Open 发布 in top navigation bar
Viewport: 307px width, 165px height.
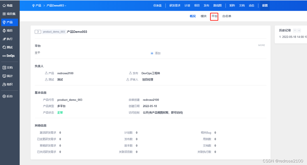pyautogui.click(x=206, y=5)
